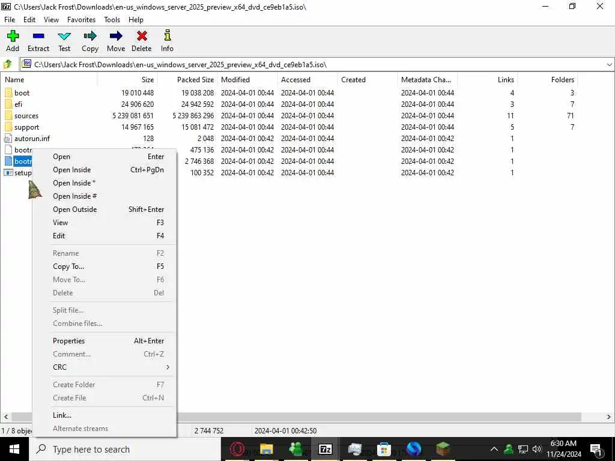Click the Type here to search box
The height and width of the screenshot is (461, 615).
click(x=126, y=449)
